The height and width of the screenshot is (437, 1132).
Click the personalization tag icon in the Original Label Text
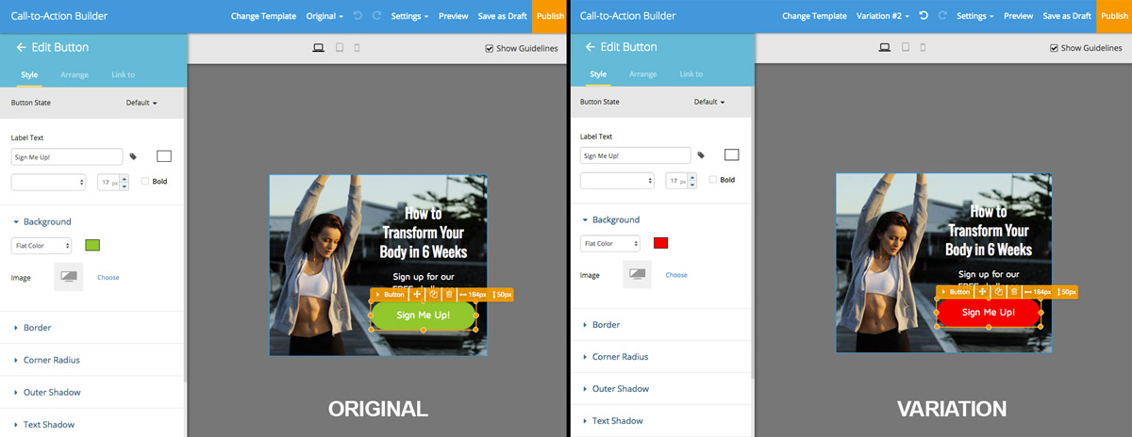[x=134, y=156]
